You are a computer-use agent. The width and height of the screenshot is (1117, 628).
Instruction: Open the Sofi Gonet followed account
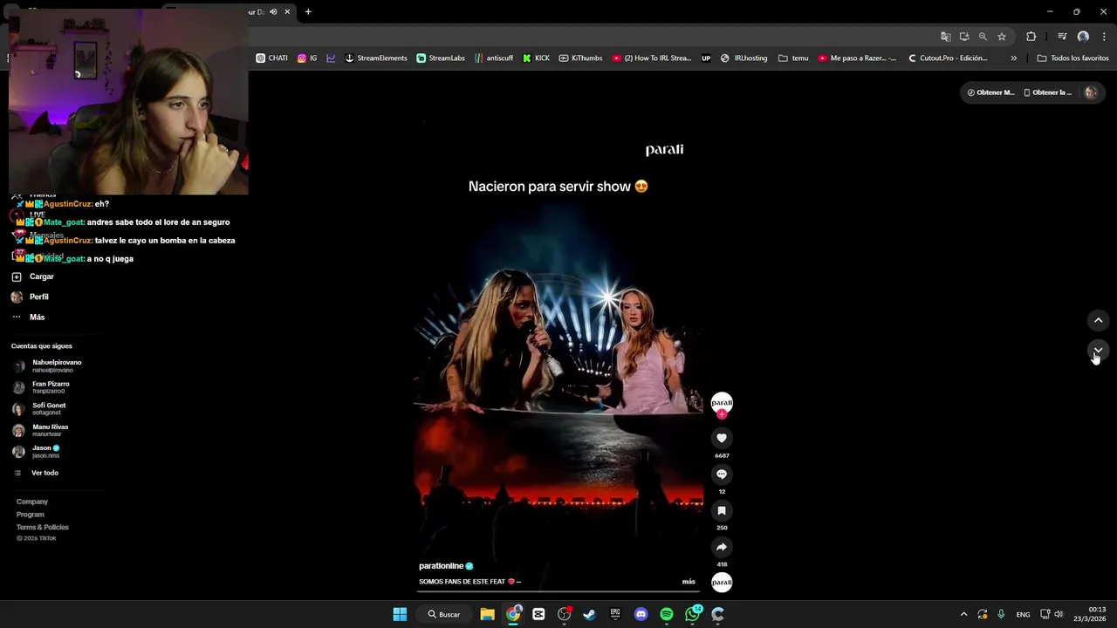[40, 409]
